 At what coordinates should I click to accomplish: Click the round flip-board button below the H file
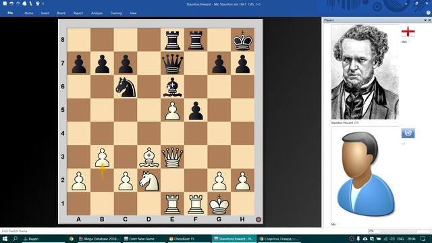[x=258, y=219]
